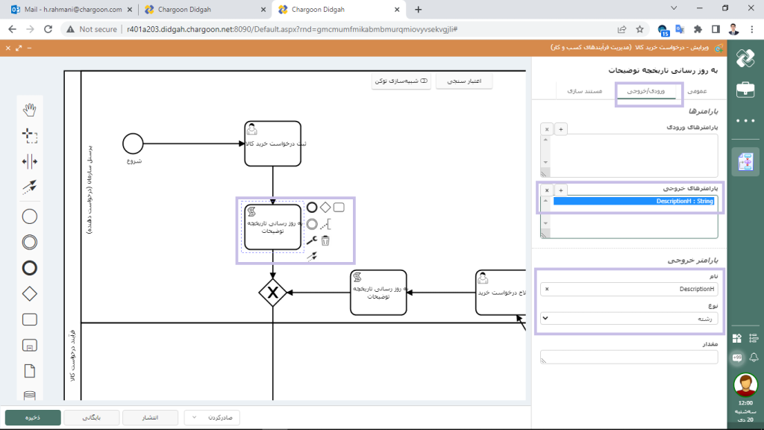Toggle the token simulation button

403,81
